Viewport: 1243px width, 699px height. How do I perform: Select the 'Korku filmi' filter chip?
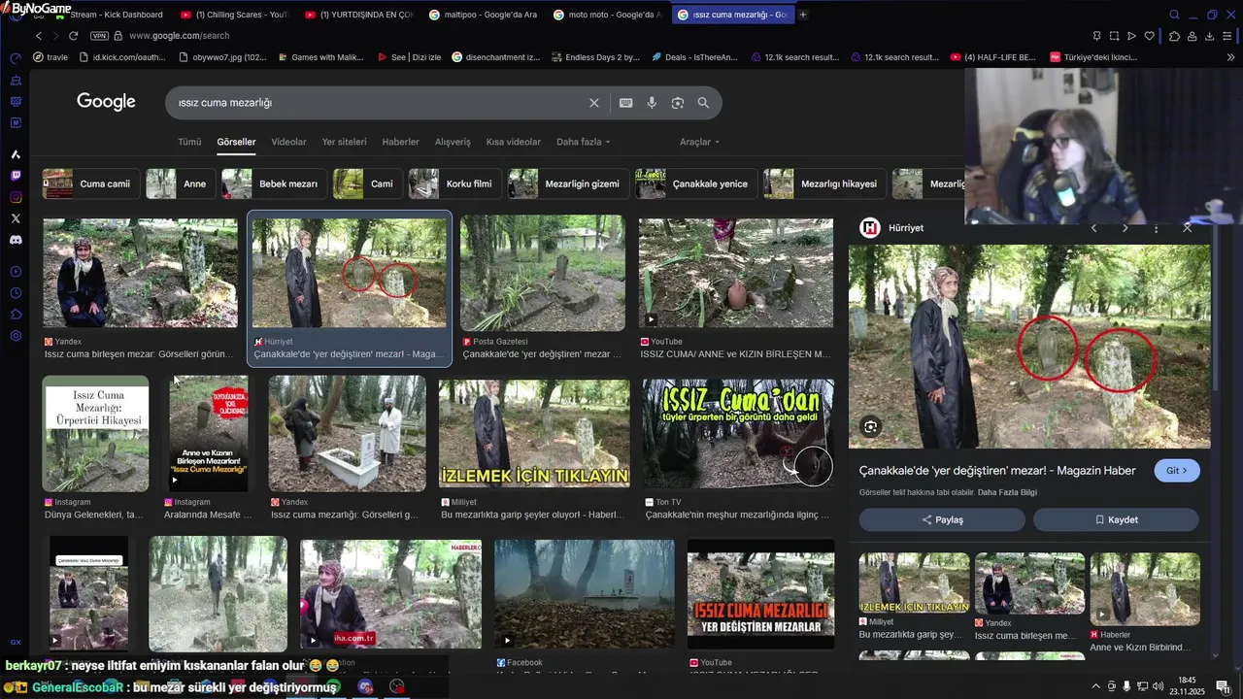[x=454, y=183]
